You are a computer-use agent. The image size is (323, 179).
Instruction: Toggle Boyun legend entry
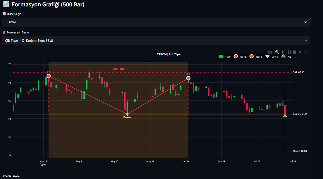pyautogui.click(x=271, y=57)
